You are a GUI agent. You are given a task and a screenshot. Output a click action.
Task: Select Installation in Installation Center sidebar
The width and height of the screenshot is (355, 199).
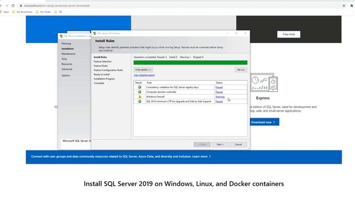coord(68,49)
